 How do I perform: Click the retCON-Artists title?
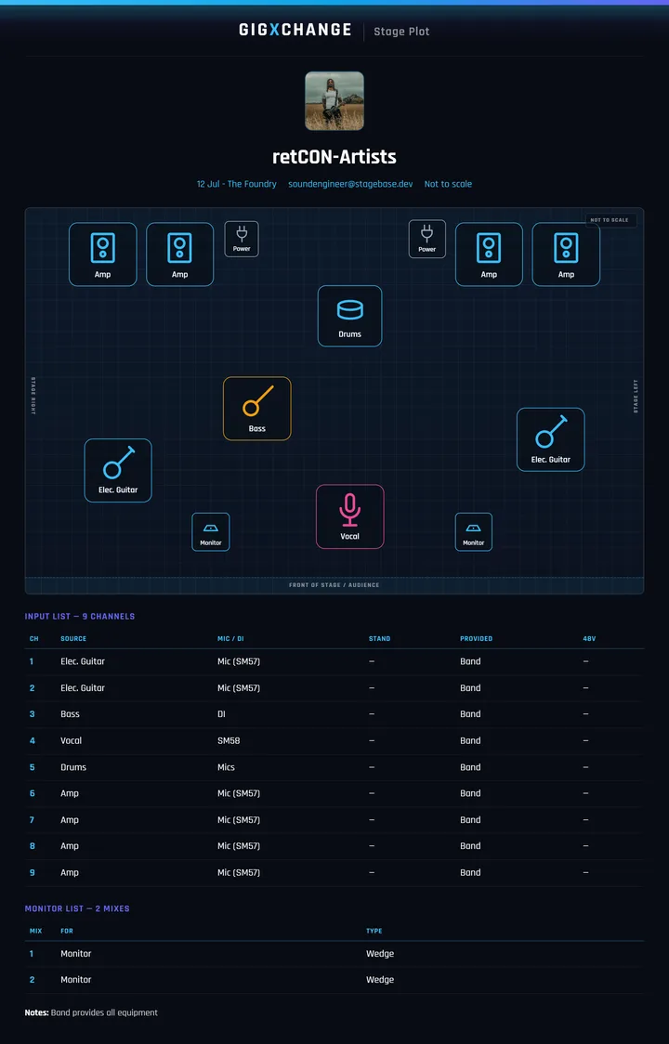(x=334, y=156)
